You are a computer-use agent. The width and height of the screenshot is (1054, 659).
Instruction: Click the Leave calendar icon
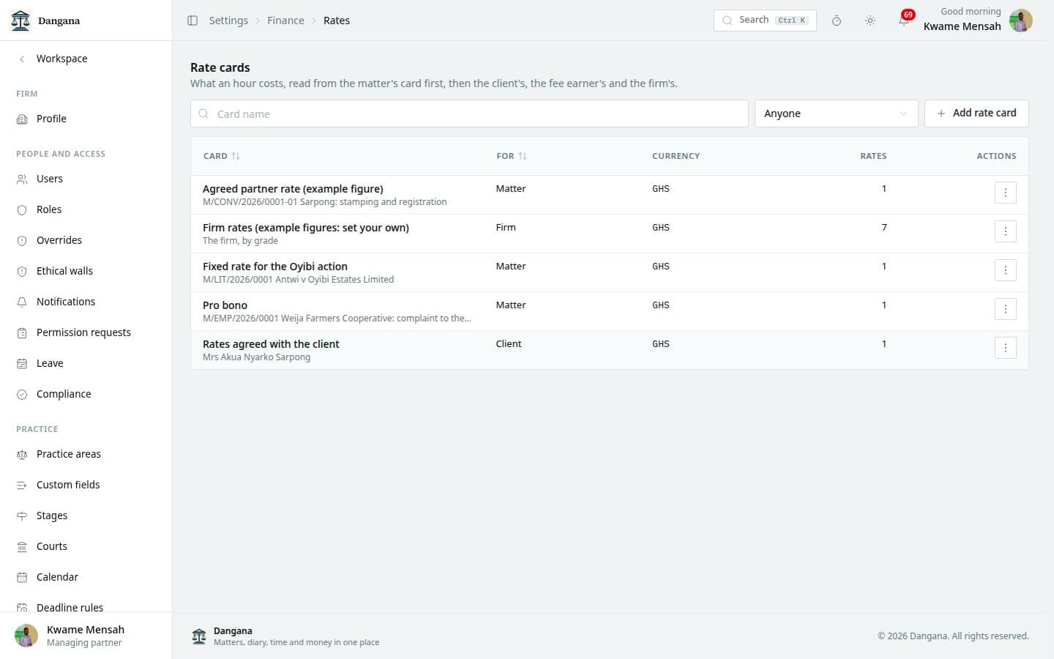pos(22,363)
